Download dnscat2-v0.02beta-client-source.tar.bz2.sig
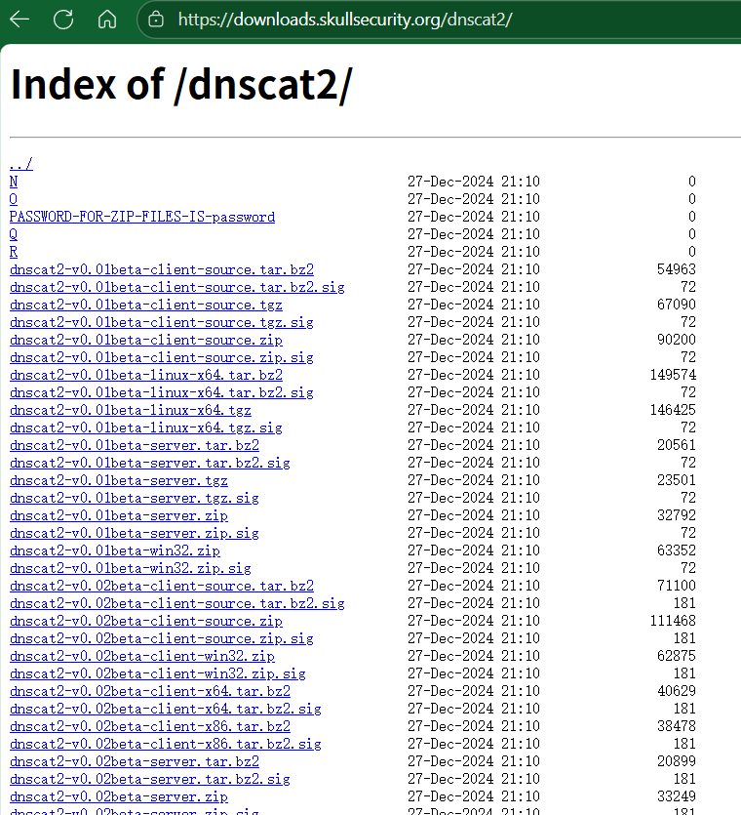Viewport: 741px width, 815px height. point(177,603)
